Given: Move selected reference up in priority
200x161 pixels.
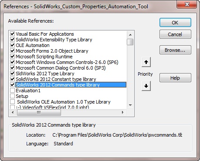Looking at the screenshot, I should pos(146,62).
